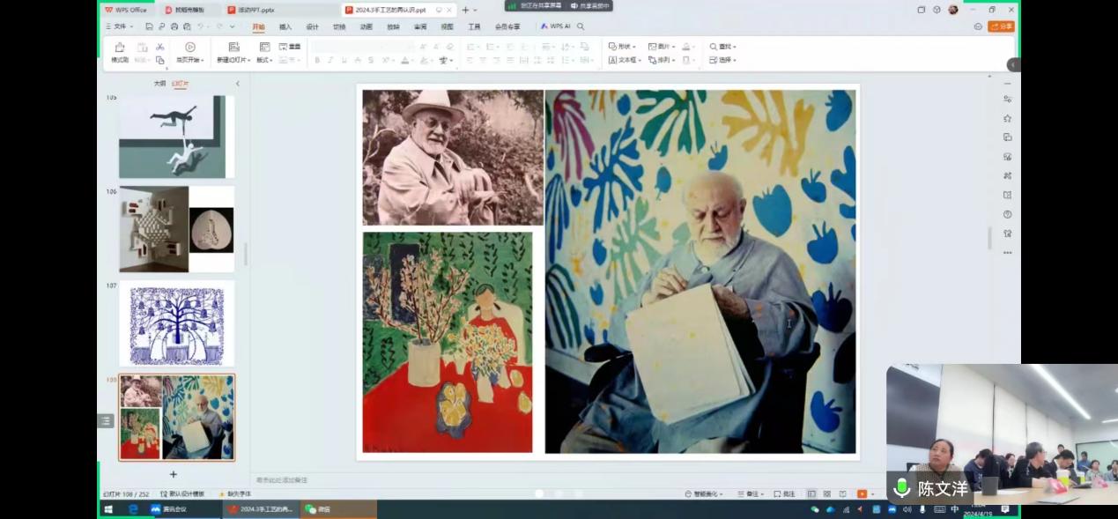This screenshot has height=519, width=1118.
Task: Click the smiley feedback icon near Share
Action: pos(978,26)
